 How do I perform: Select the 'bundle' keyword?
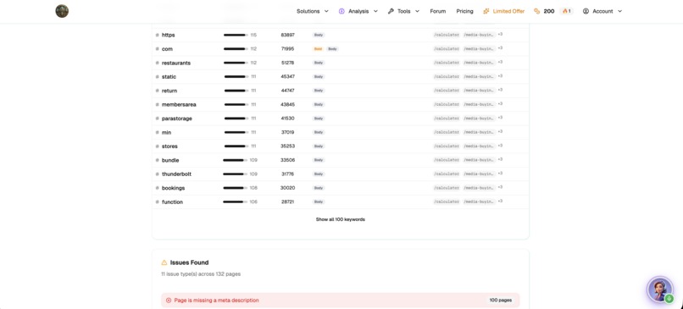[170, 160]
